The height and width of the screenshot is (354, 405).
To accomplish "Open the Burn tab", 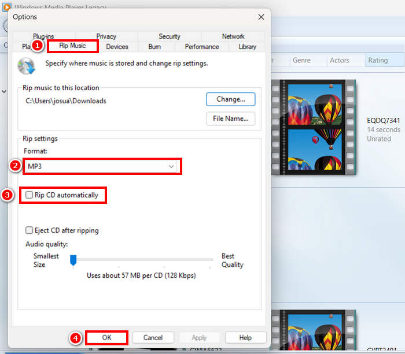I will (x=154, y=47).
